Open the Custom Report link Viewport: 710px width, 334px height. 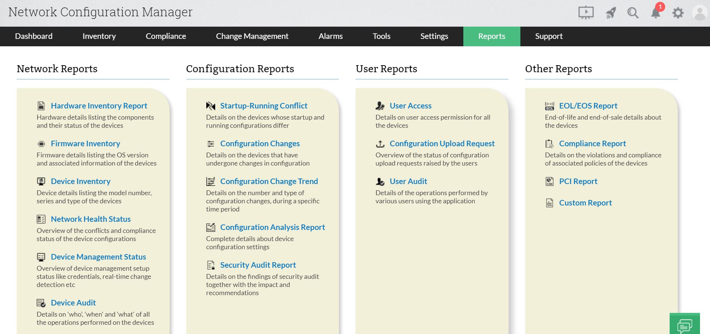585,203
